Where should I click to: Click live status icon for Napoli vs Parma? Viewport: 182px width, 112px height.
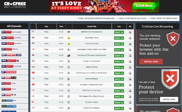coord(130,67)
